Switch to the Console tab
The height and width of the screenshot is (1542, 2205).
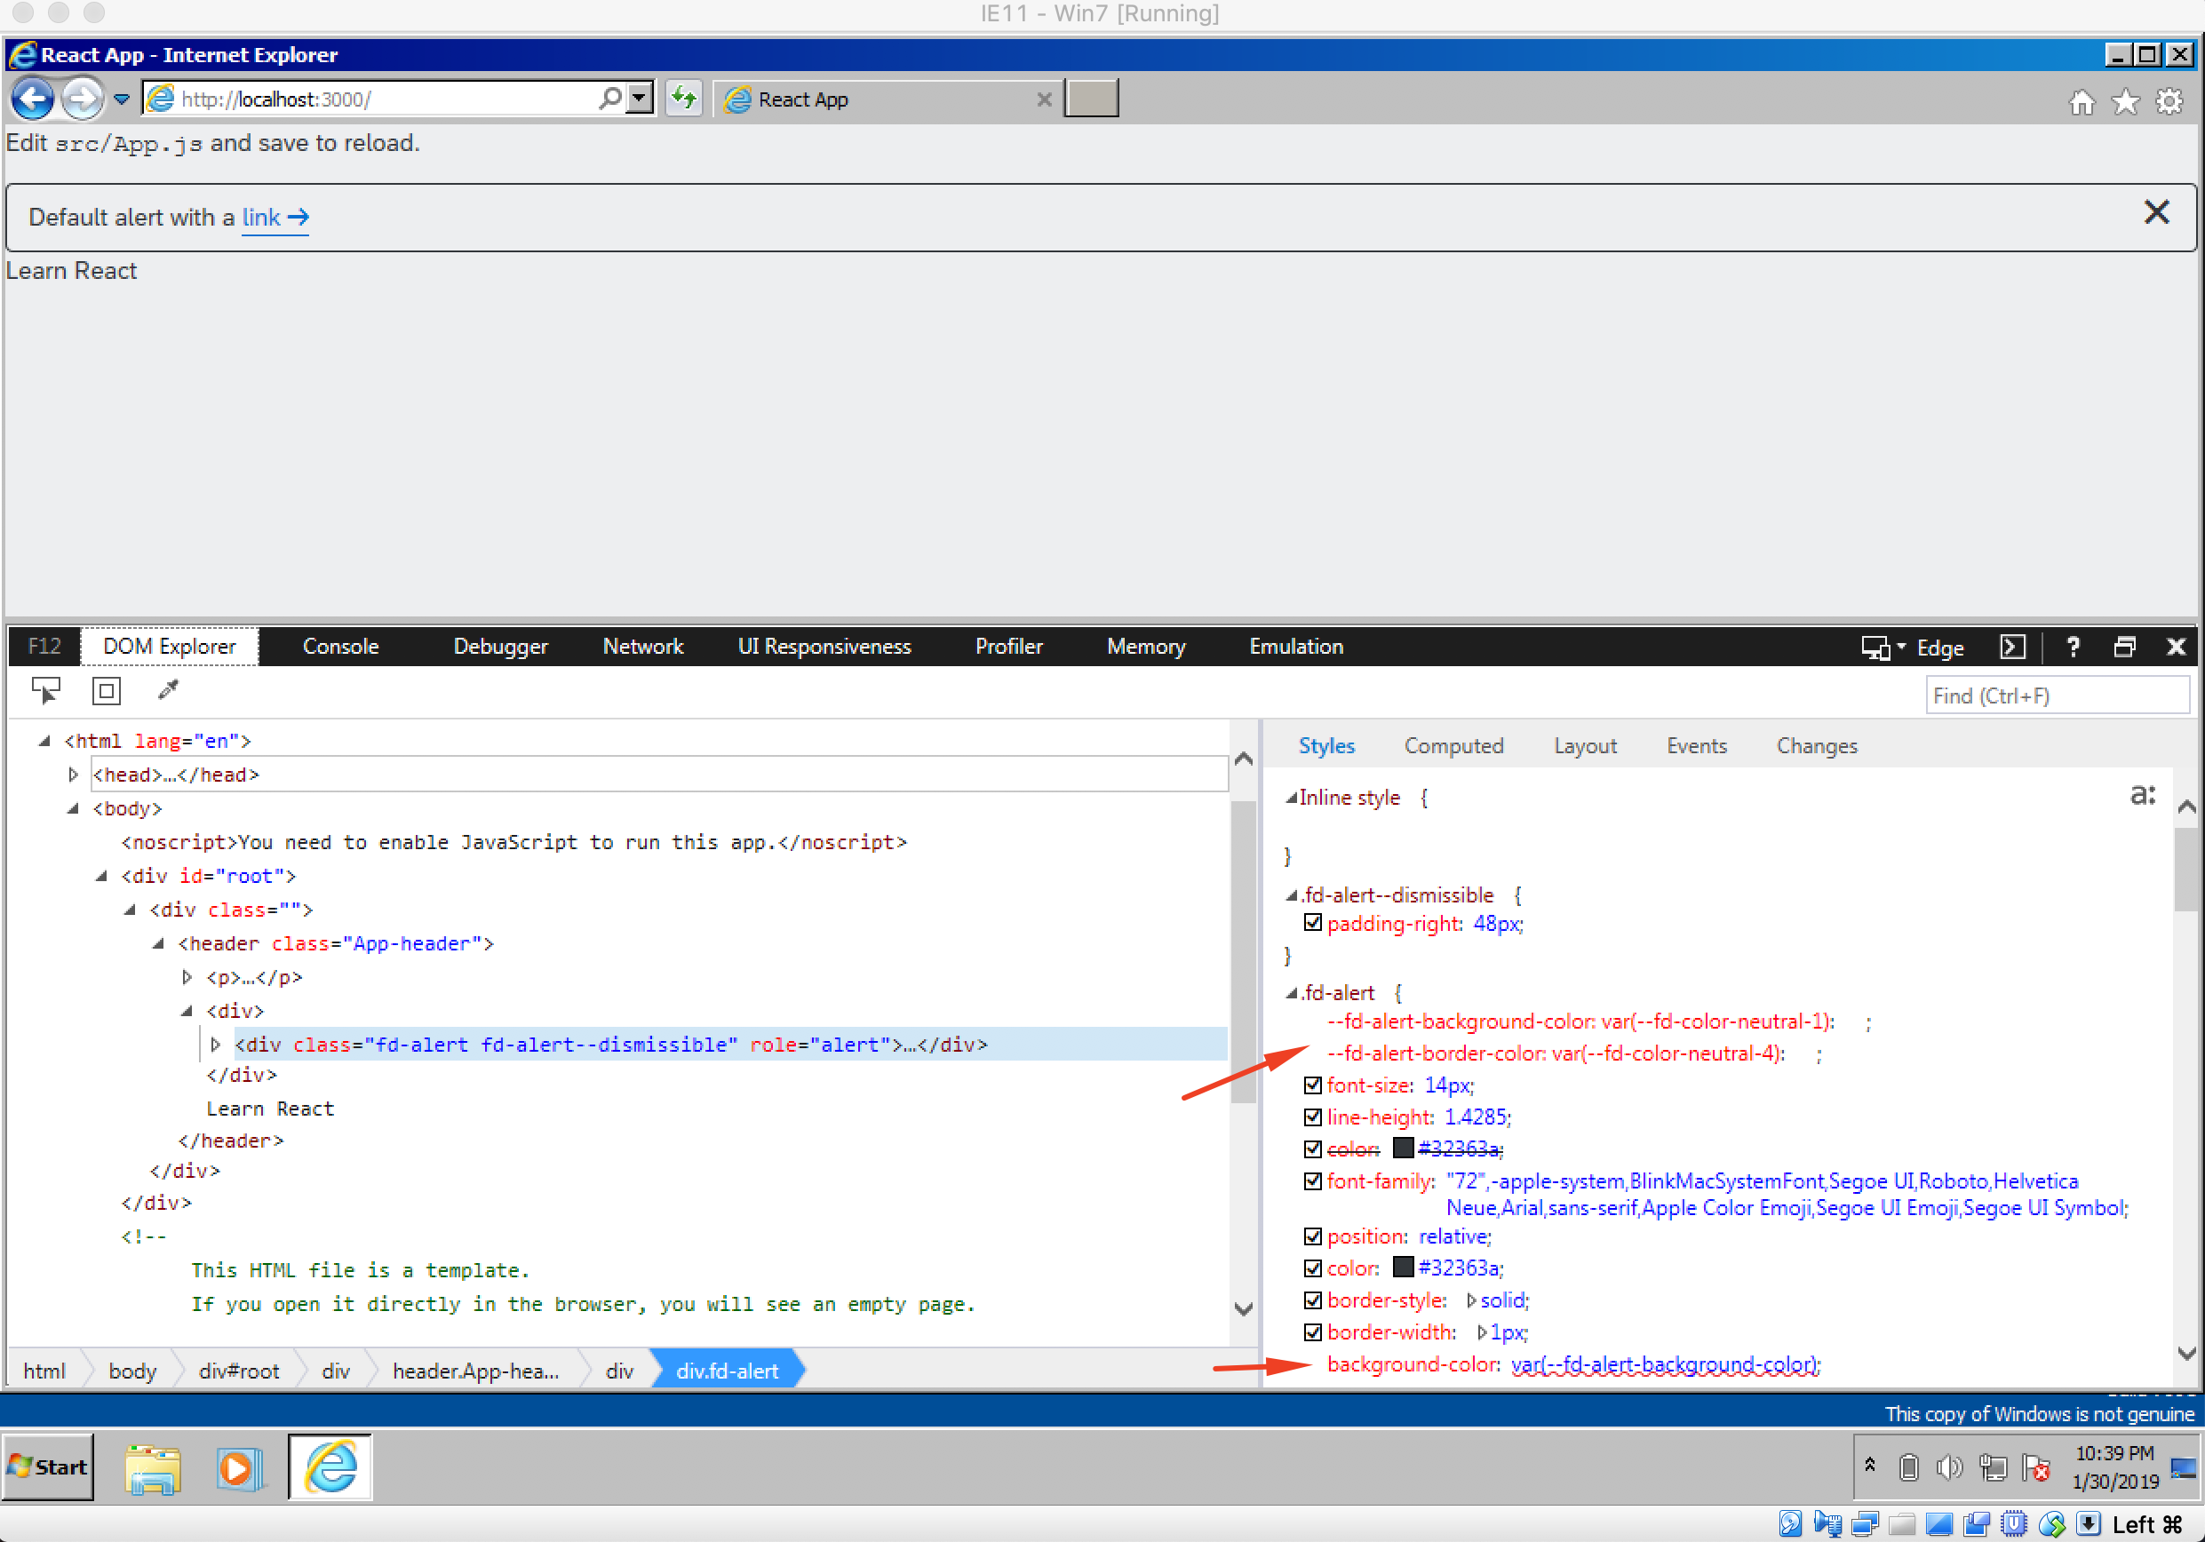pos(340,646)
